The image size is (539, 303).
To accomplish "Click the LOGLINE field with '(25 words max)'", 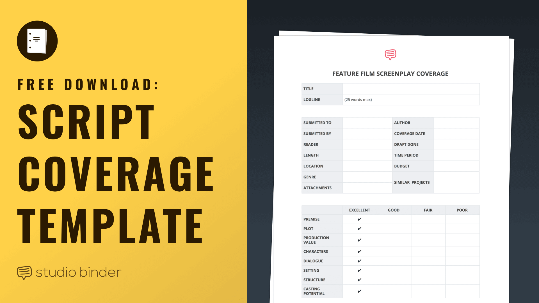I will (411, 100).
